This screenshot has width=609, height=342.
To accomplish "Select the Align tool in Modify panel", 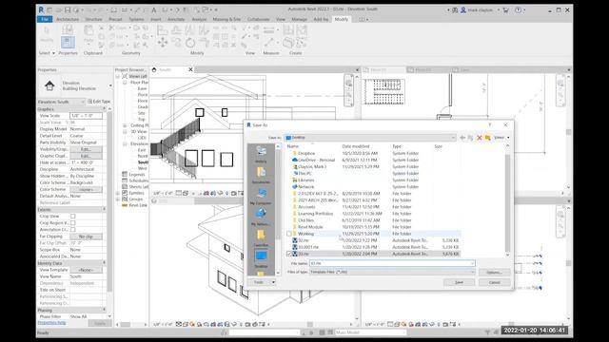I will 163,29.
